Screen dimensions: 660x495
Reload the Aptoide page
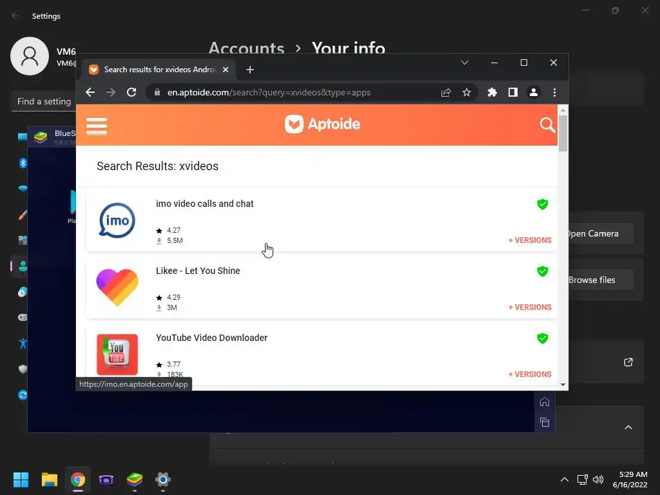point(131,93)
